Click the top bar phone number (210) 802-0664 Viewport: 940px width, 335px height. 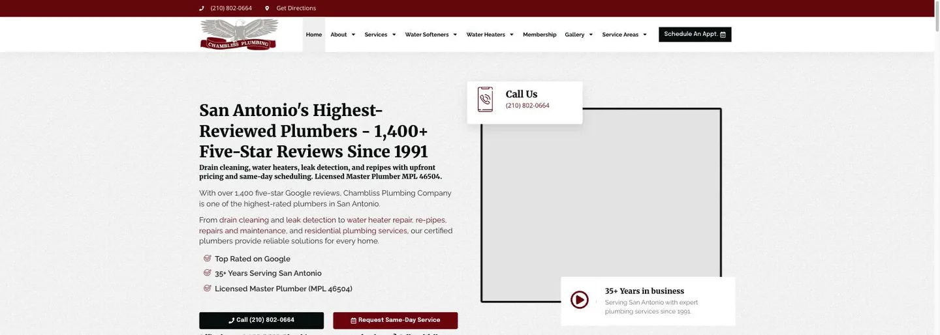231,8
